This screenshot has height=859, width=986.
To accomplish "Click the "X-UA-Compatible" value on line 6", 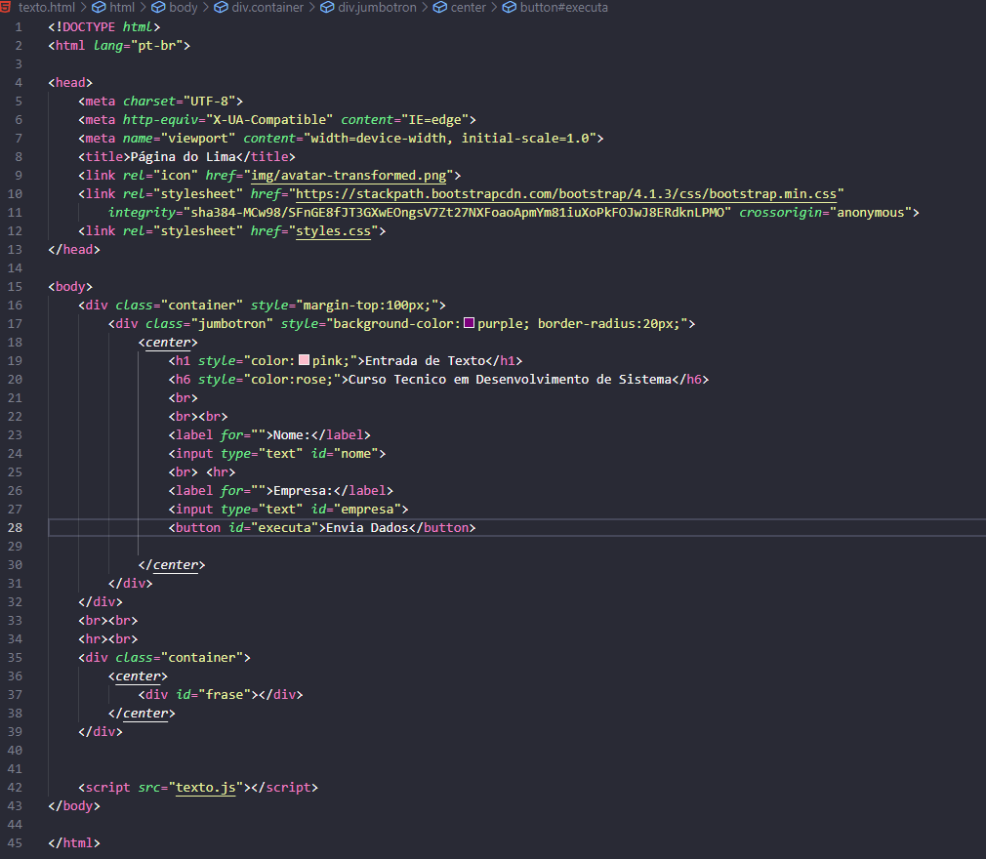I will (x=269, y=119).
